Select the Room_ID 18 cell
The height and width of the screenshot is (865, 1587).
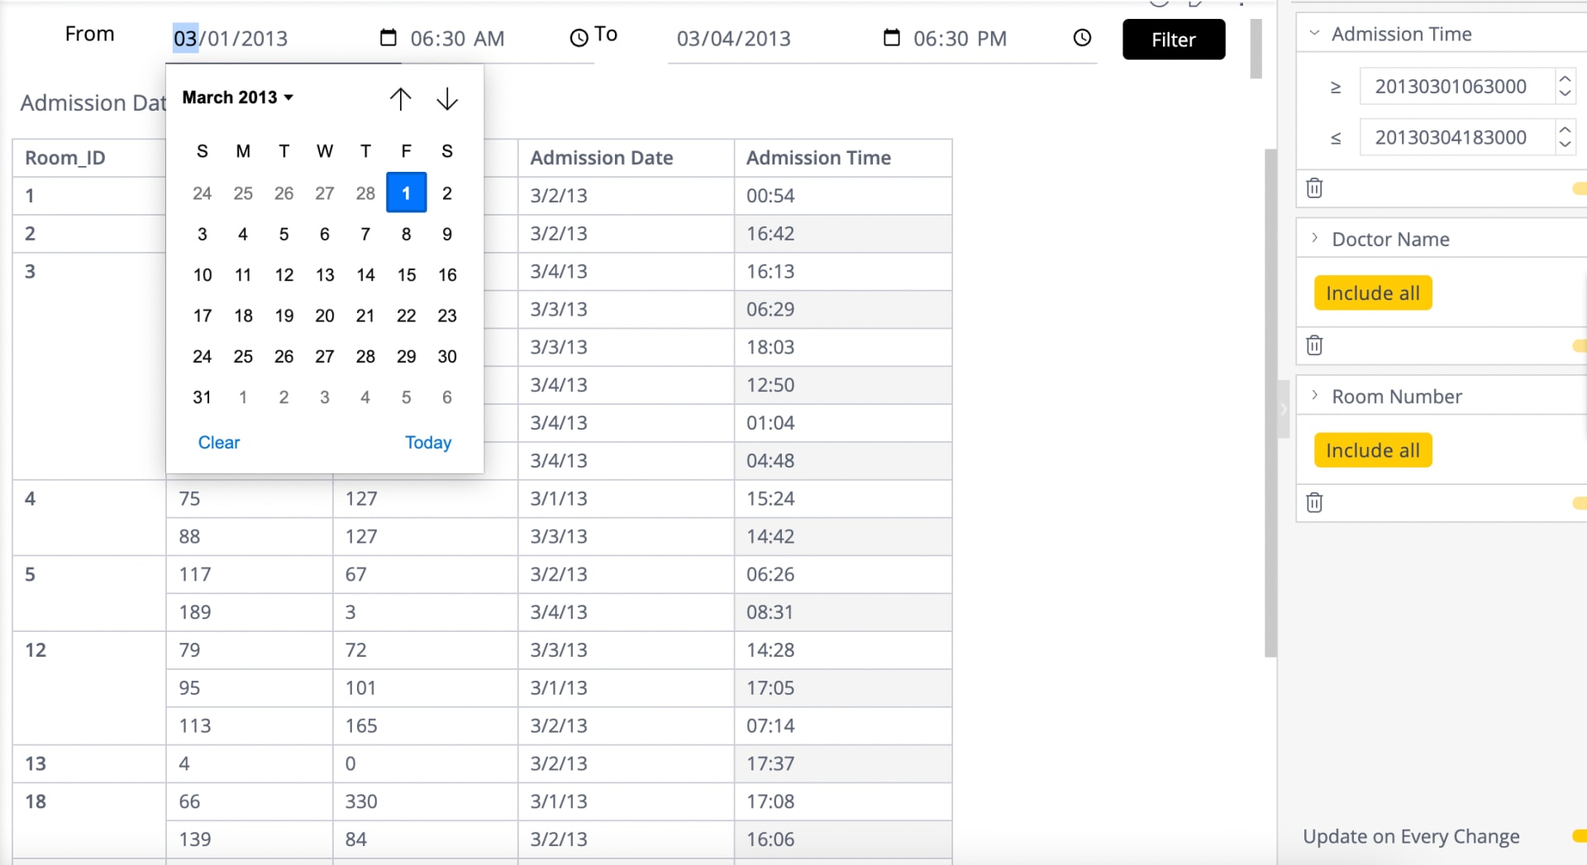click(x=89, y=820)
